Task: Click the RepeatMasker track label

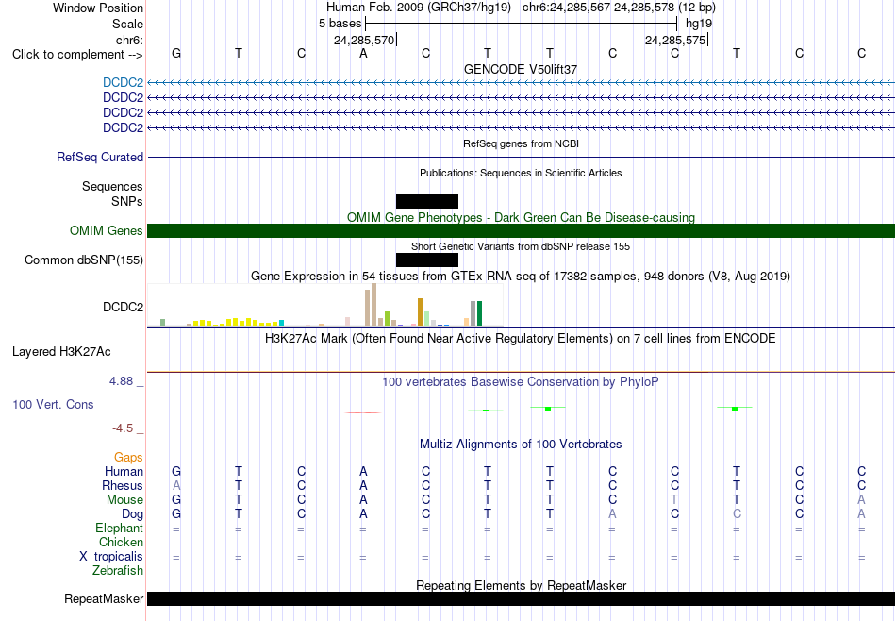Action: point(104,598)
